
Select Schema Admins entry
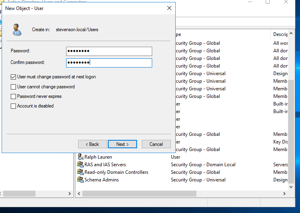point(102,180)
